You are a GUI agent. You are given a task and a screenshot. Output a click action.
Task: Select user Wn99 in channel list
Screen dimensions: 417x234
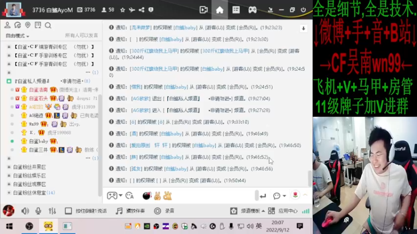tap(34, 124)
